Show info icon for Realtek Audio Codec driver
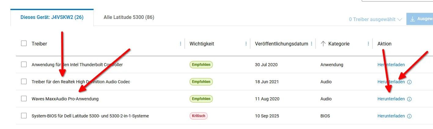This screenshot has height=129, width=433. coord(409,82)
